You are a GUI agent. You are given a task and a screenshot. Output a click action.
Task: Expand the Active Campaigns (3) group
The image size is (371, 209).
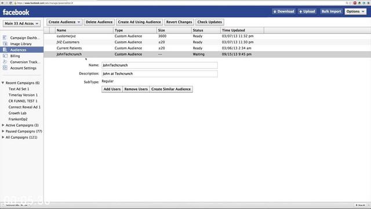[3, 125]
